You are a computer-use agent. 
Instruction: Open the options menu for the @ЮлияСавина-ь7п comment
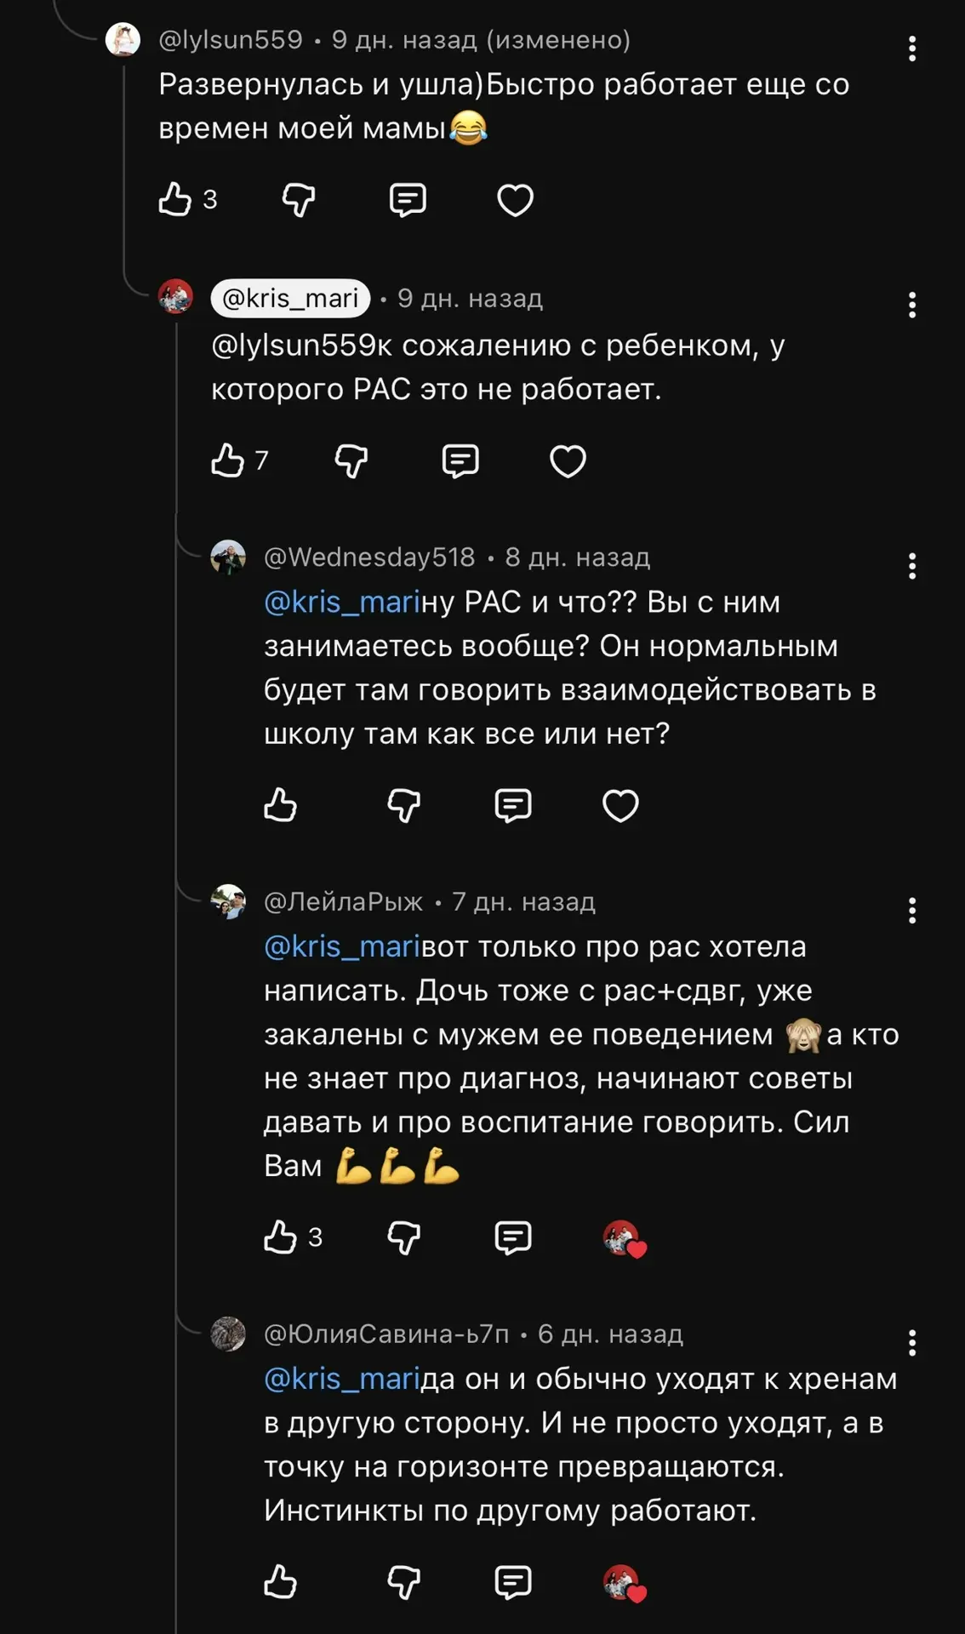tap(912, 1343)
